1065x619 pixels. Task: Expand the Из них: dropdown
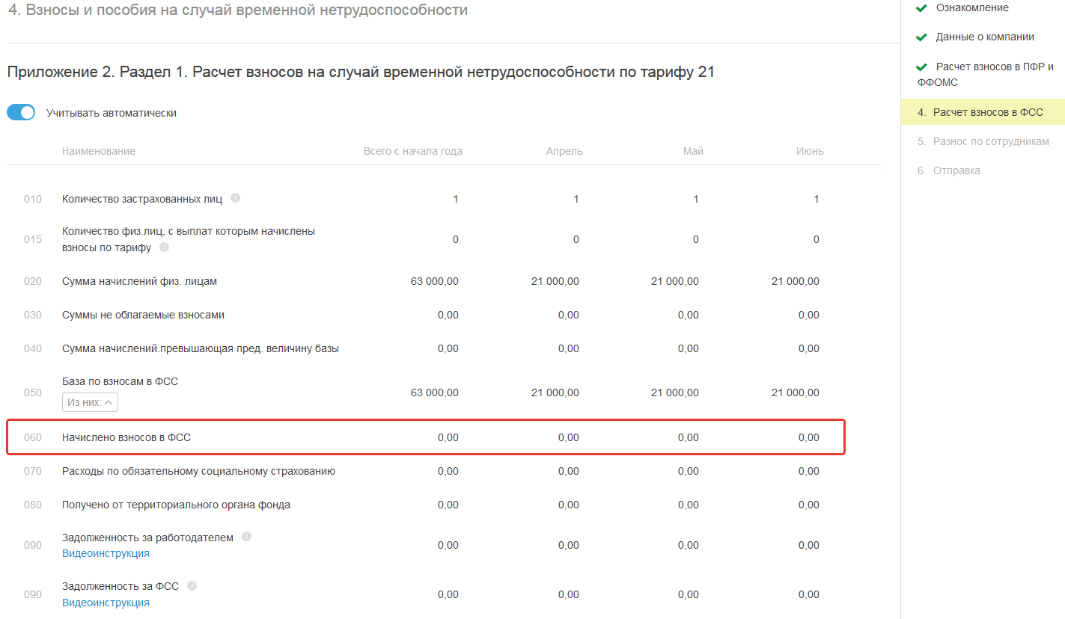click(90, 403)
